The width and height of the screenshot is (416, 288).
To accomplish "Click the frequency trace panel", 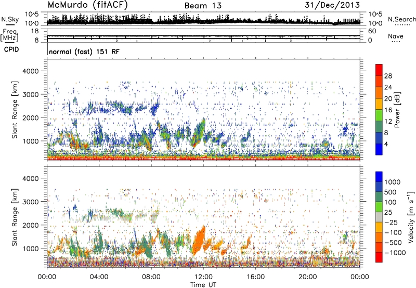I will (203, 35).
